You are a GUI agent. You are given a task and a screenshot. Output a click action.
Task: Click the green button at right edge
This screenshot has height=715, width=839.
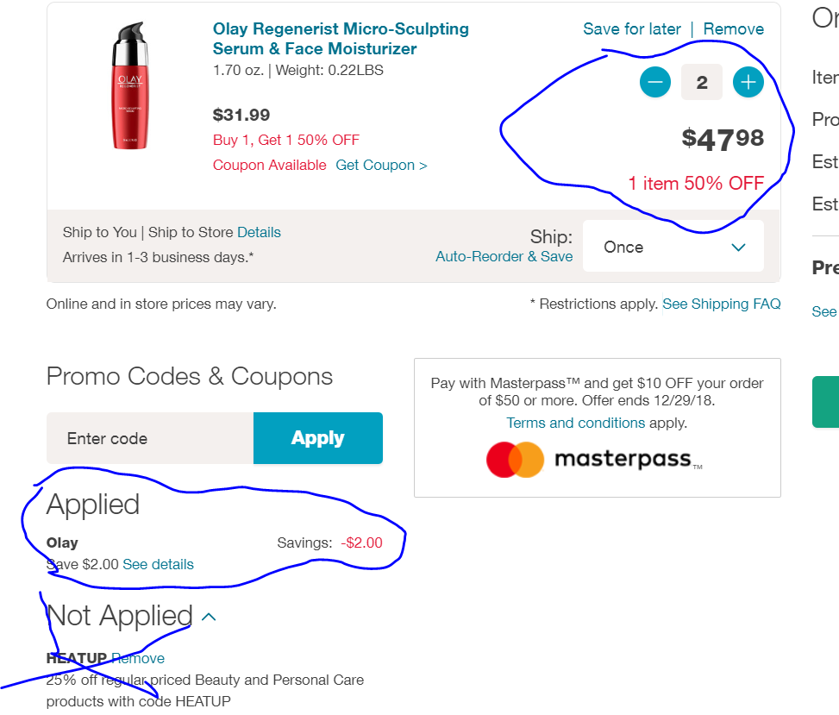tap(826, 401)
